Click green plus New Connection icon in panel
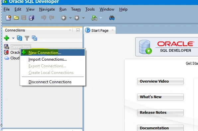 (x=7, y=38)
